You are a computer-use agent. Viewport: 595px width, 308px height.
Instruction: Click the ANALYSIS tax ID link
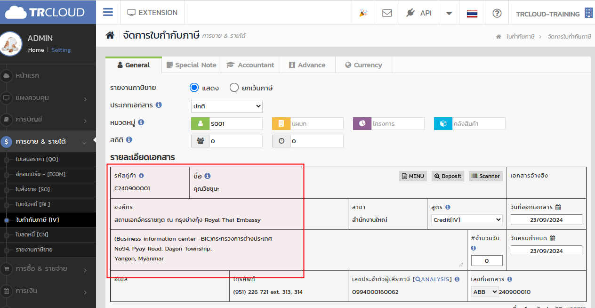(x=432, y=279)
